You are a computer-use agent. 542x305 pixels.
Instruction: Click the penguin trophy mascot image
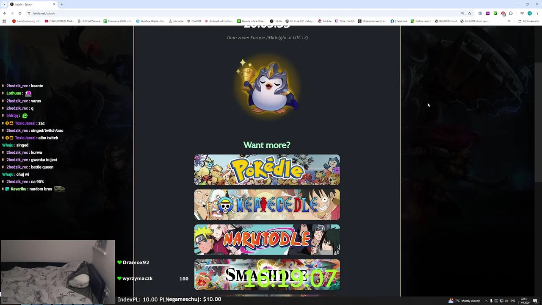(267, 87)
